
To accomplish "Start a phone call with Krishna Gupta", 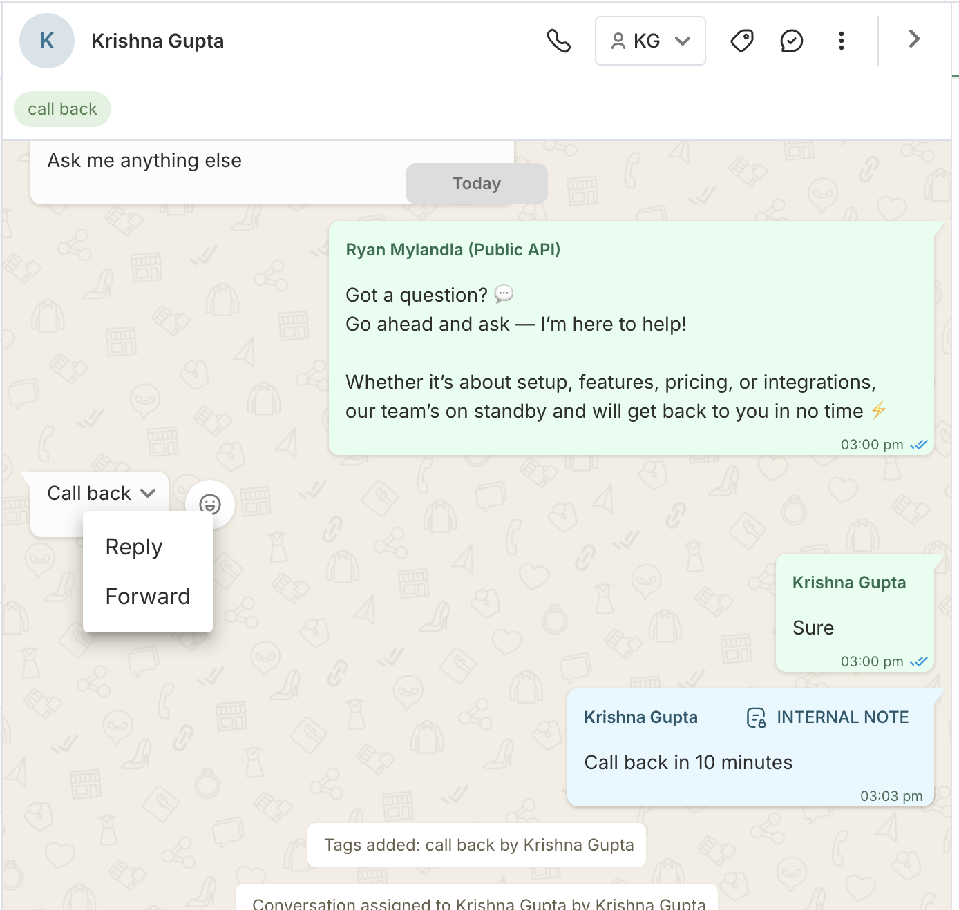I will coord(559,41).
